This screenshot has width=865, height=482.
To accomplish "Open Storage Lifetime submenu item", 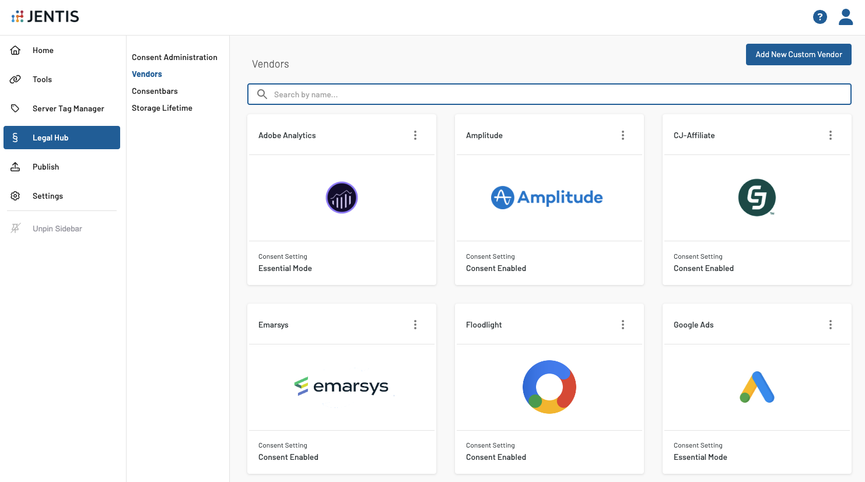I will (162, 108).
